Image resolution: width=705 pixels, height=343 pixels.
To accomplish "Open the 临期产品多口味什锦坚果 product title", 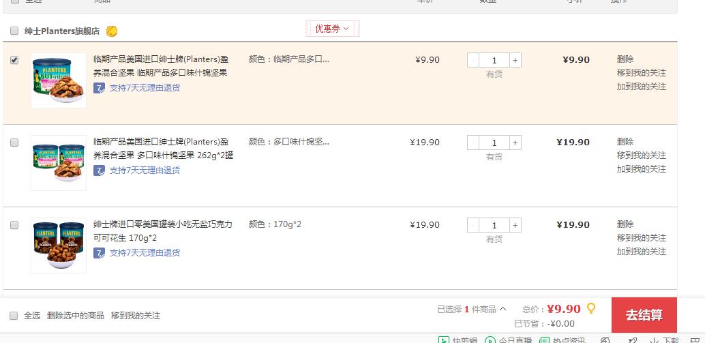I will tap(161, 66).
